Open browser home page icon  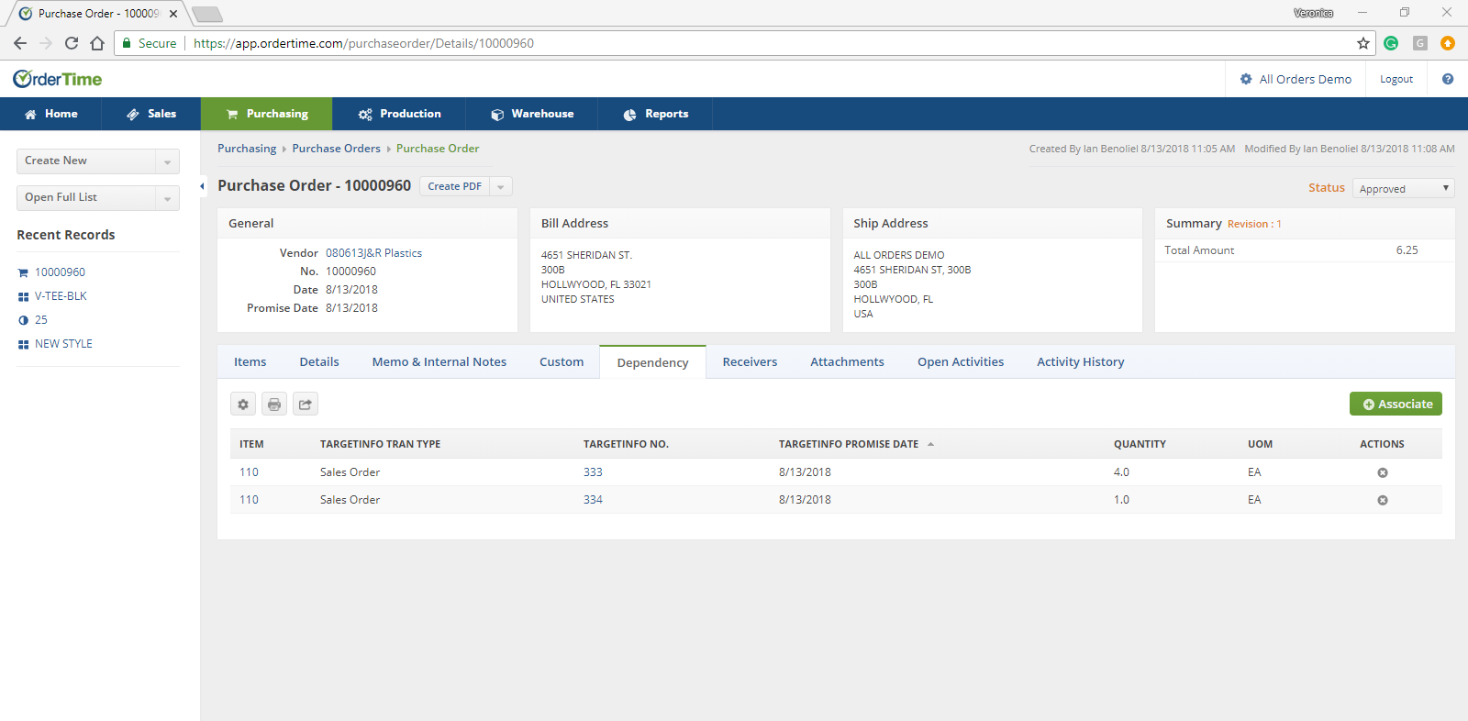[x=97, y=43]
